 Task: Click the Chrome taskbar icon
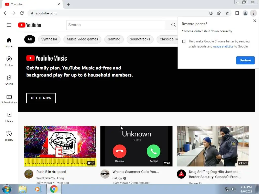point(54,189)
